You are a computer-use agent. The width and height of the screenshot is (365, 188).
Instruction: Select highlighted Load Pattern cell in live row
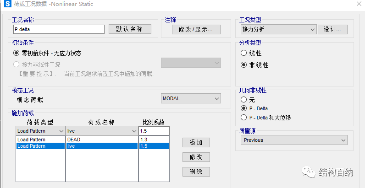[x=40, y=146]
